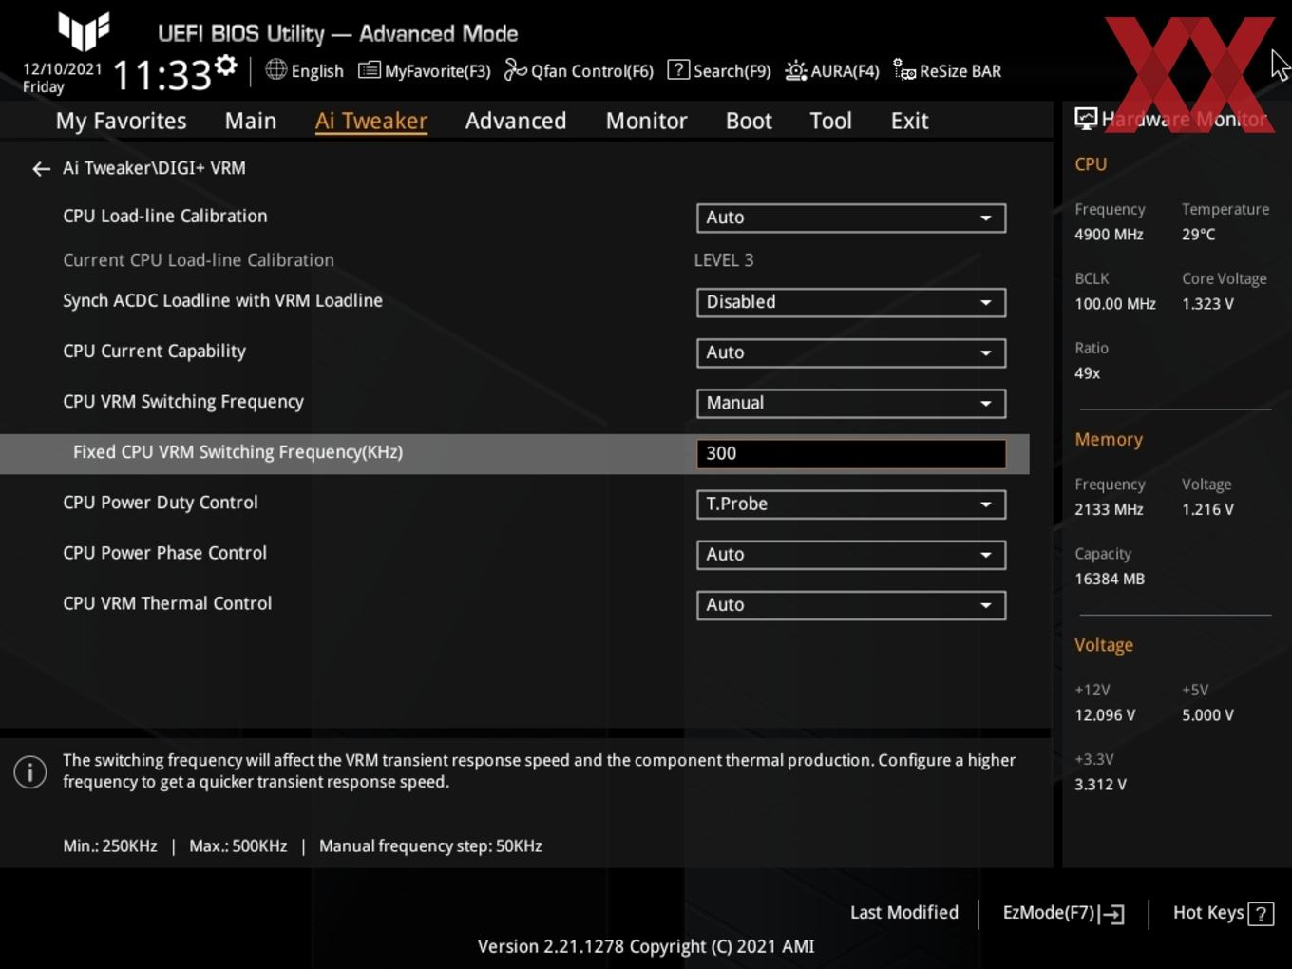Go to the Boot tab
The width and height of the screenshot is (1292, 969).
749,121
